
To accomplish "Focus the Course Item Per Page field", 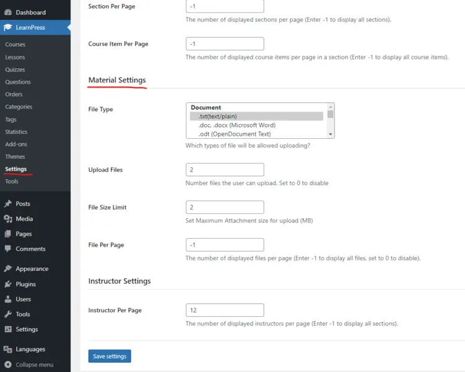I will coord(225,43).
